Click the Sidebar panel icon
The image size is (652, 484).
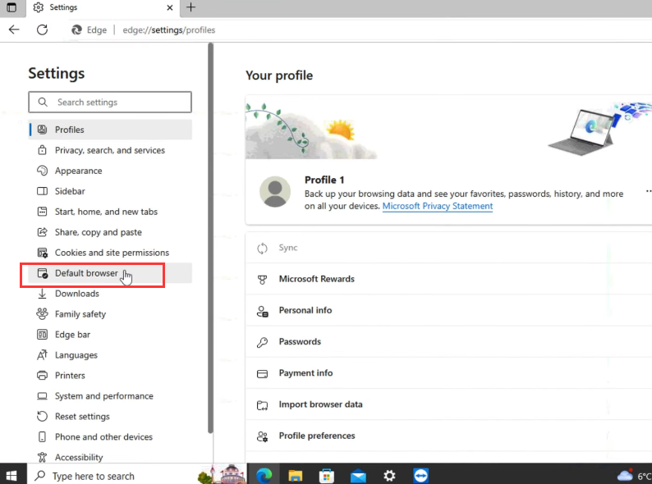[42, 191]
